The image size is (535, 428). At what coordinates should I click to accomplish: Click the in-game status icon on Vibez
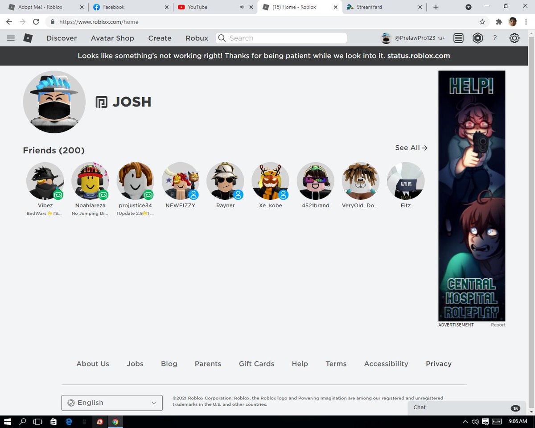pyautogui.click(x=58, y=194)
